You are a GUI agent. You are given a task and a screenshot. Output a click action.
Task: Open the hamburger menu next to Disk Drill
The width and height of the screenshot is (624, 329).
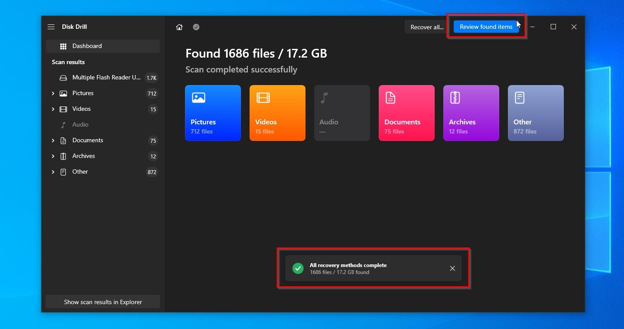pos(51,27)
